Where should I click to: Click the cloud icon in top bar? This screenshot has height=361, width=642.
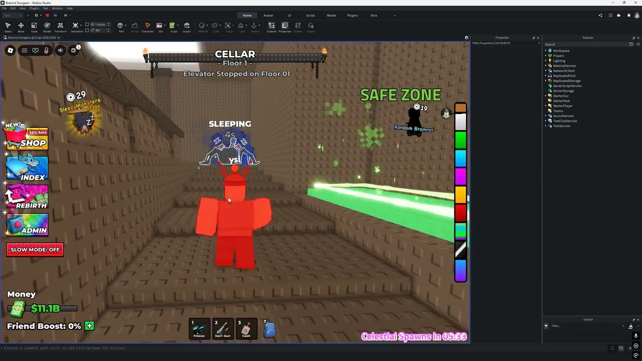click(x=618, y=16)
